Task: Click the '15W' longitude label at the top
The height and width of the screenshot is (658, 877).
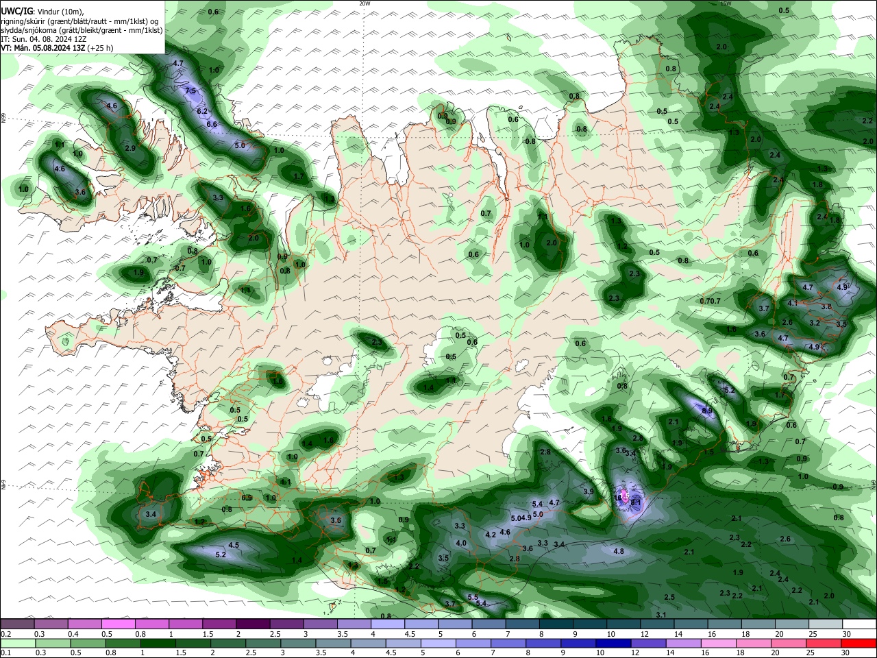Action: click(726, 3)
